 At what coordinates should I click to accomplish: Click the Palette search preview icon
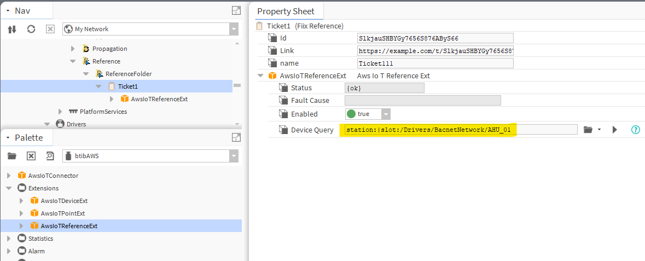[50, 156]
